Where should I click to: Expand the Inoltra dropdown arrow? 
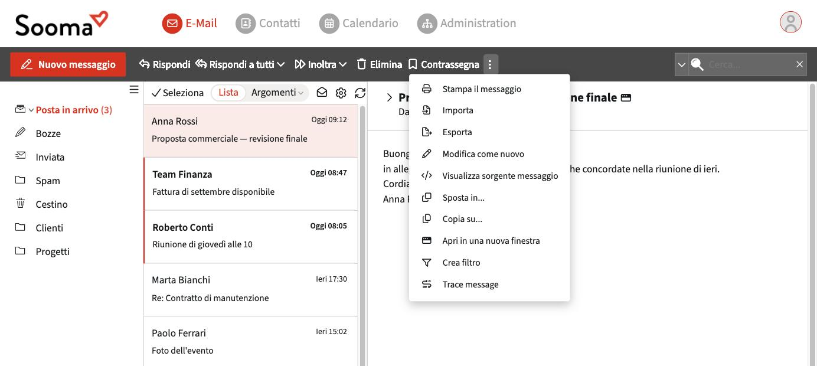tap(343, 64)
